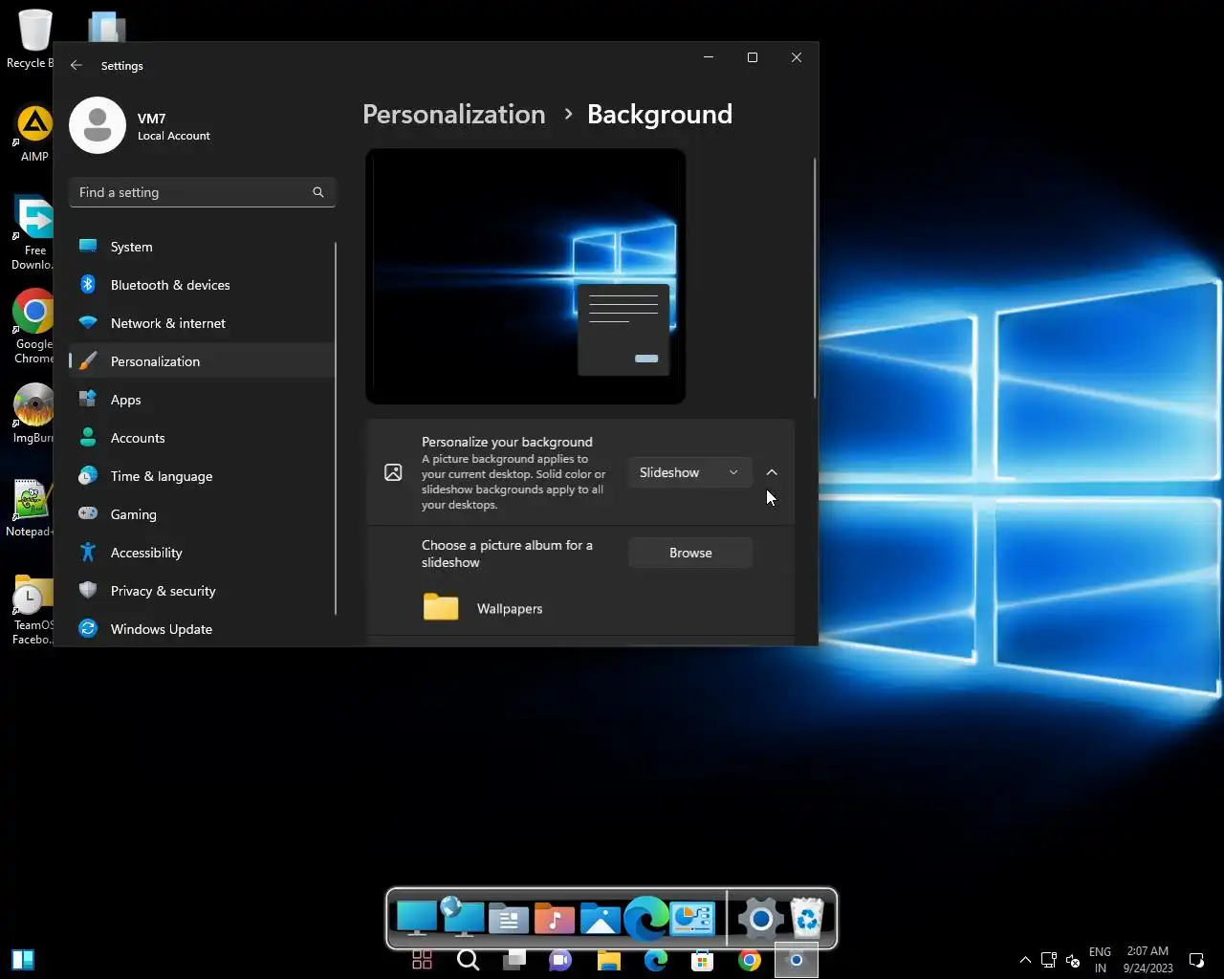
Task: Click the Settings back arrow
Action: (76, 65)
